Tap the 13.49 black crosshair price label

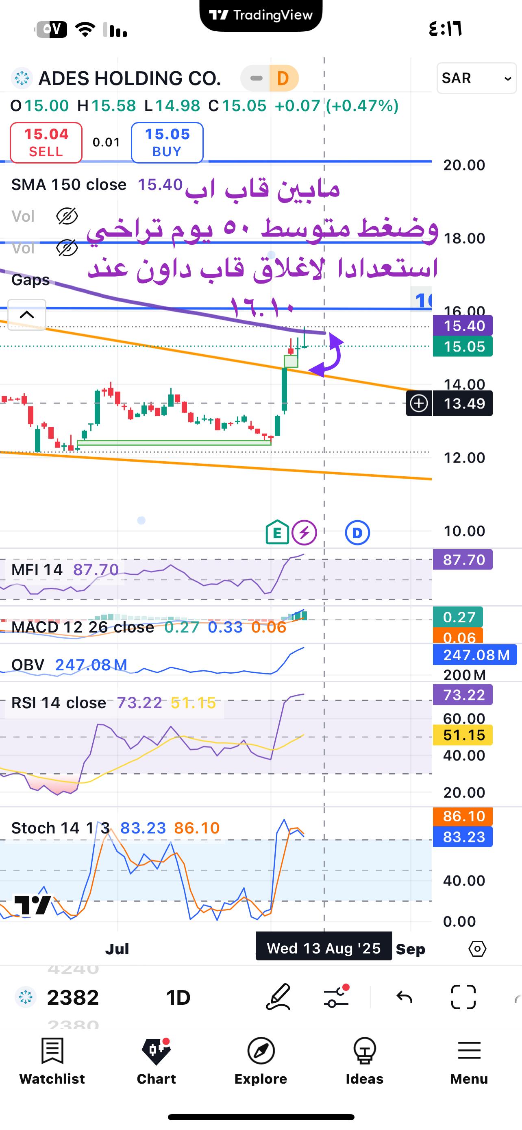463,403
